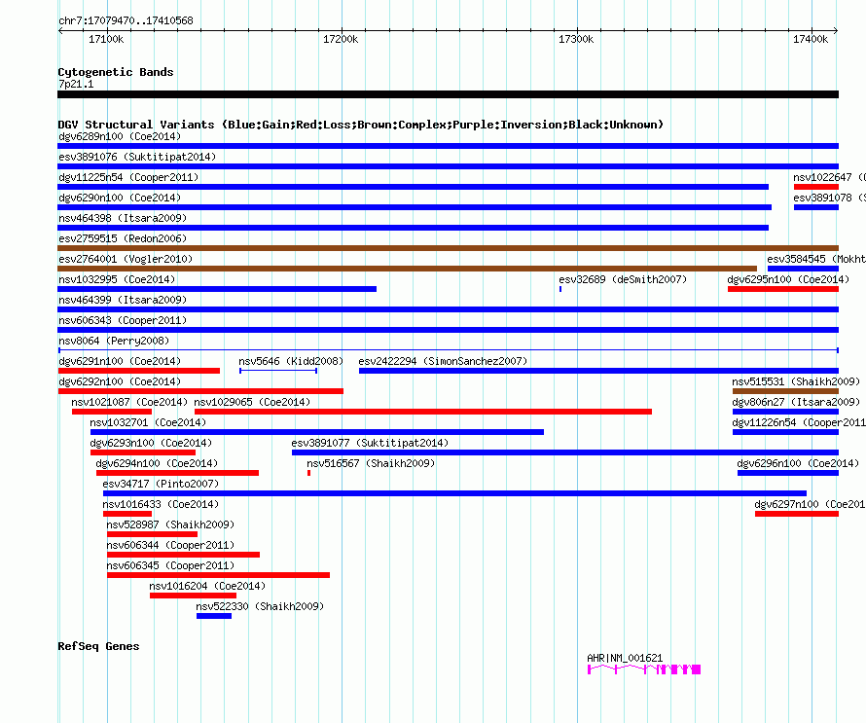
Task: Select the nsv5646 (Kidd2008) feature
Action: pyautogui.click(x=278, y=371)
